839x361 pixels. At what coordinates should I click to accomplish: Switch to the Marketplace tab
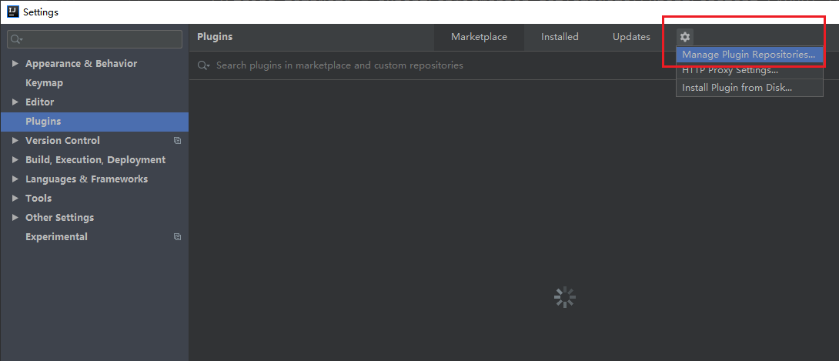tap(479, 37)
